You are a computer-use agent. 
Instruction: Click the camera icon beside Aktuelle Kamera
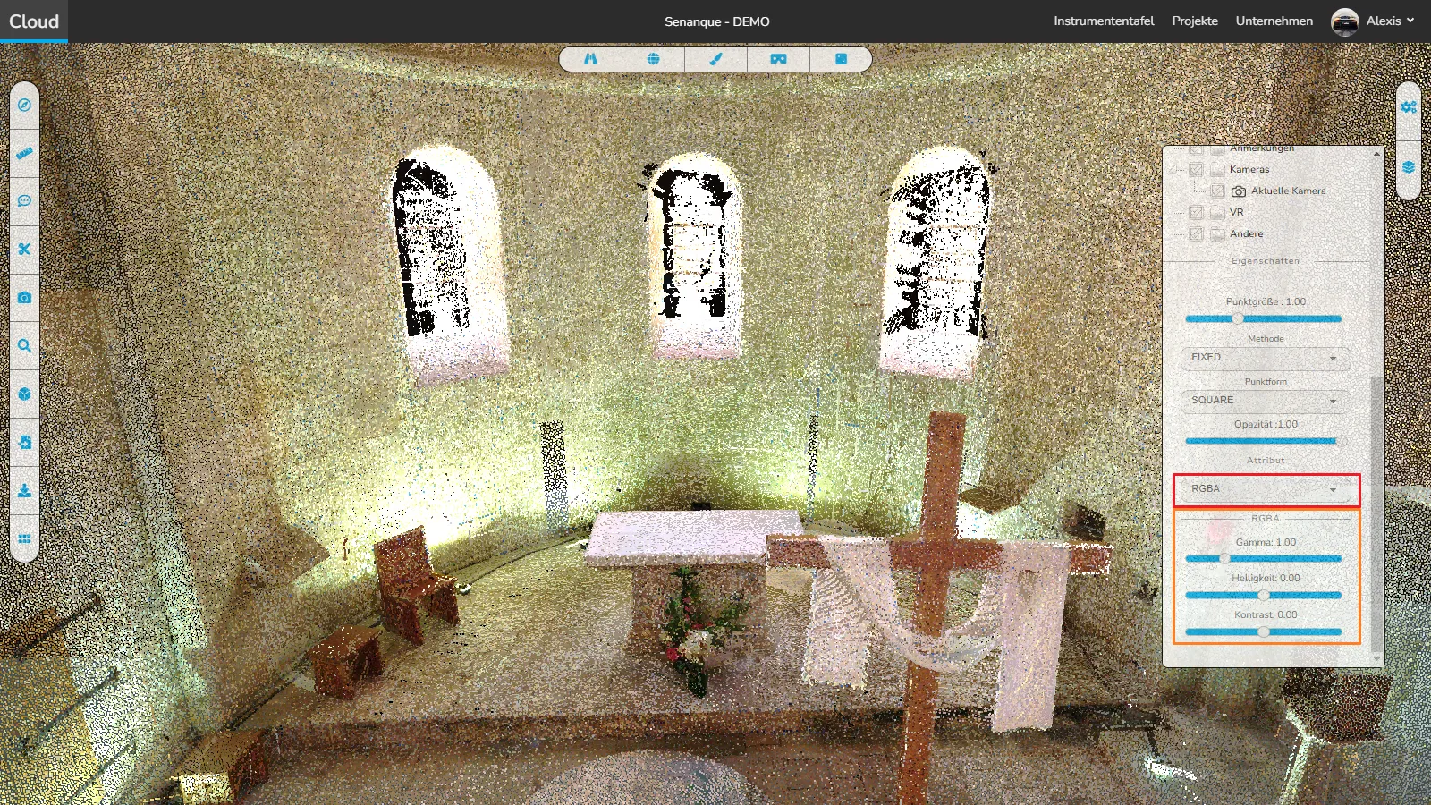point(1239,191)
